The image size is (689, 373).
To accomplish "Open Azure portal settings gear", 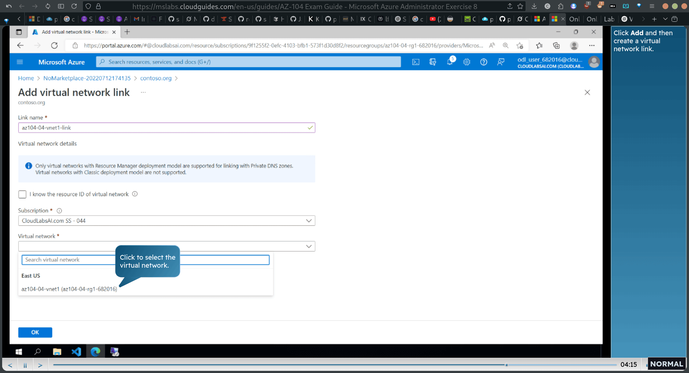I will point(467,62).
